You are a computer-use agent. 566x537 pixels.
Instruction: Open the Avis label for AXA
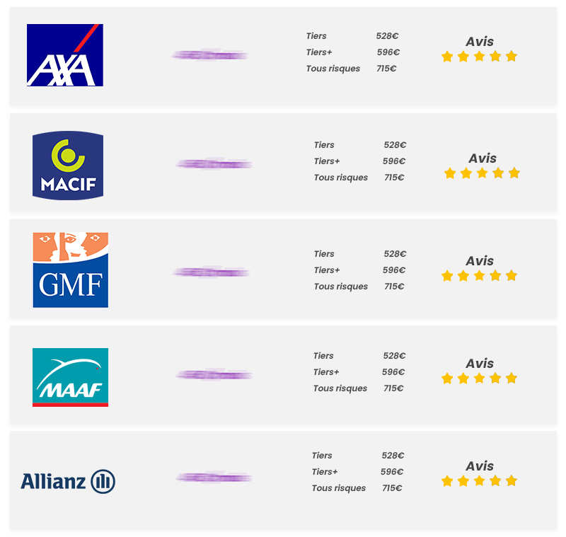point(480,41)
